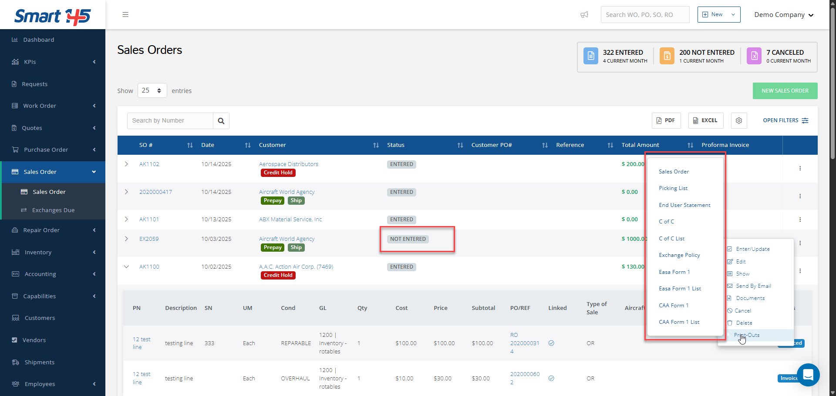Open the announcements megaphone icon

click(x=584, y=15)
